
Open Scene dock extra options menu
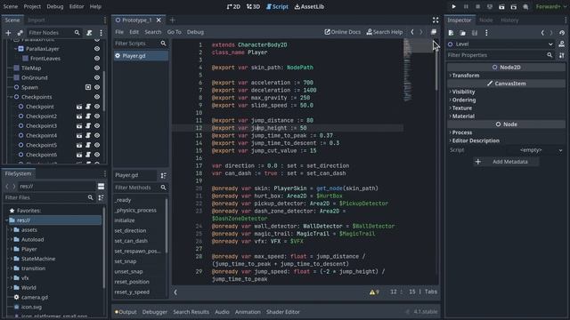coord(101,33)
